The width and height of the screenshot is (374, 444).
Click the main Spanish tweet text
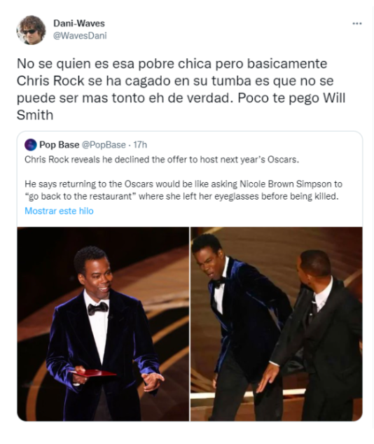(181, 89)
